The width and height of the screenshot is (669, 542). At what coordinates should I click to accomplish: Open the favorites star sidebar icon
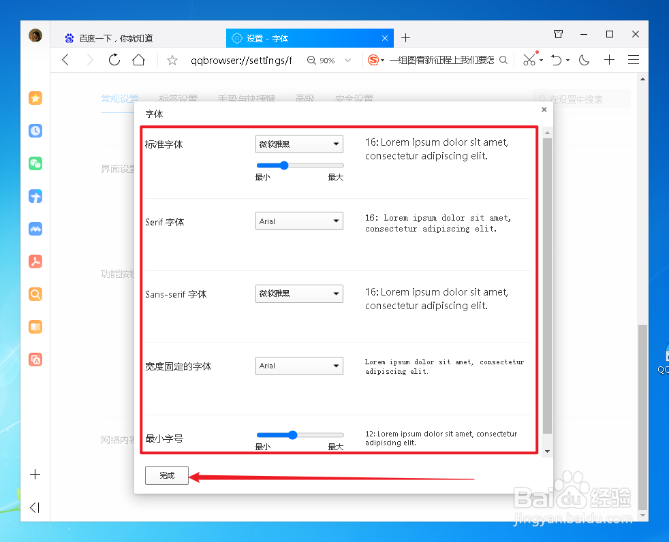[35, 98]
